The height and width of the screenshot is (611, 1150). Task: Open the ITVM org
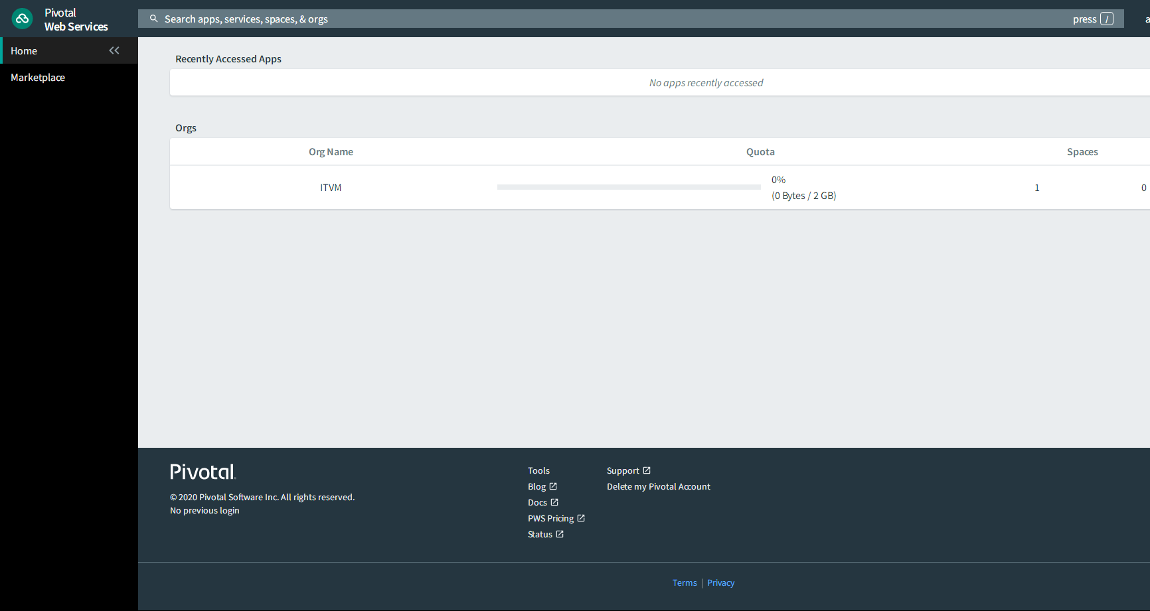coord(331,188)
